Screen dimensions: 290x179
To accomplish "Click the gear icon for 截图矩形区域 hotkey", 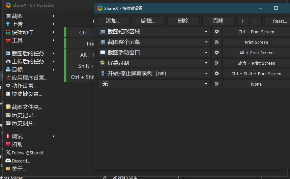I will tap(216, 32).
